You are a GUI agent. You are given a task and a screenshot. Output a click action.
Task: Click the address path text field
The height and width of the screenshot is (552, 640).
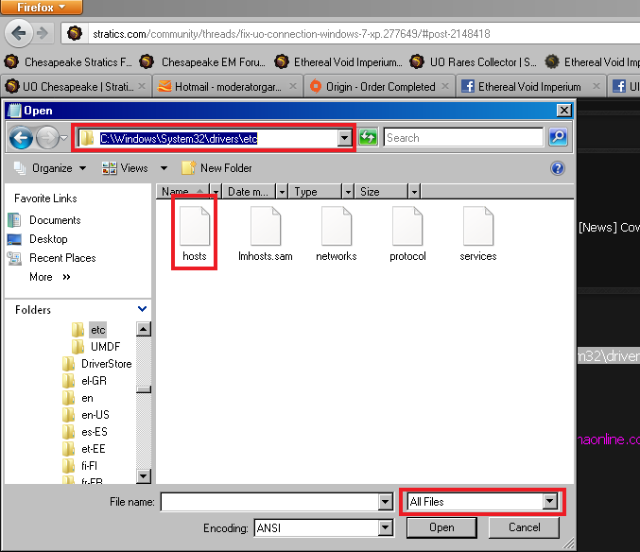click(208, 138)
